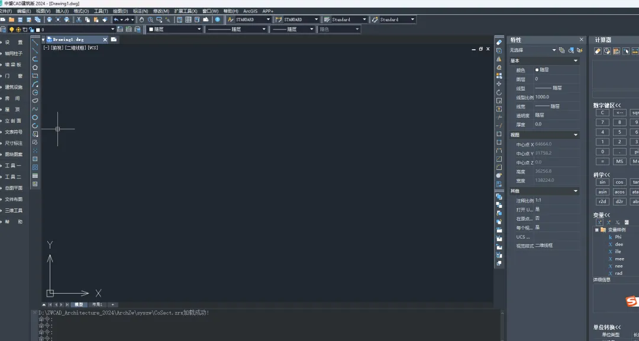Open the lineweight control dropdown
The image size is (639, 341).
[x=311, y=30]
